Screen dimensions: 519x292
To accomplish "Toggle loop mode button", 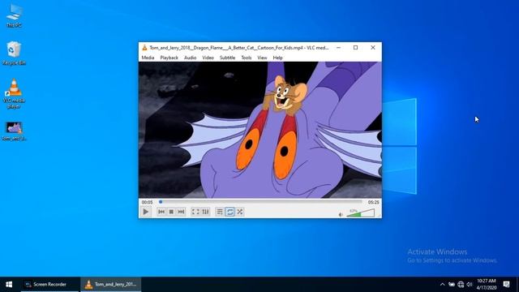I will point(229,212).
